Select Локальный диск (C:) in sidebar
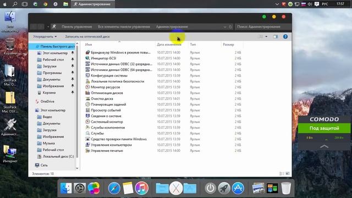This screenshot has height=198, width=352. coord(56,156)
